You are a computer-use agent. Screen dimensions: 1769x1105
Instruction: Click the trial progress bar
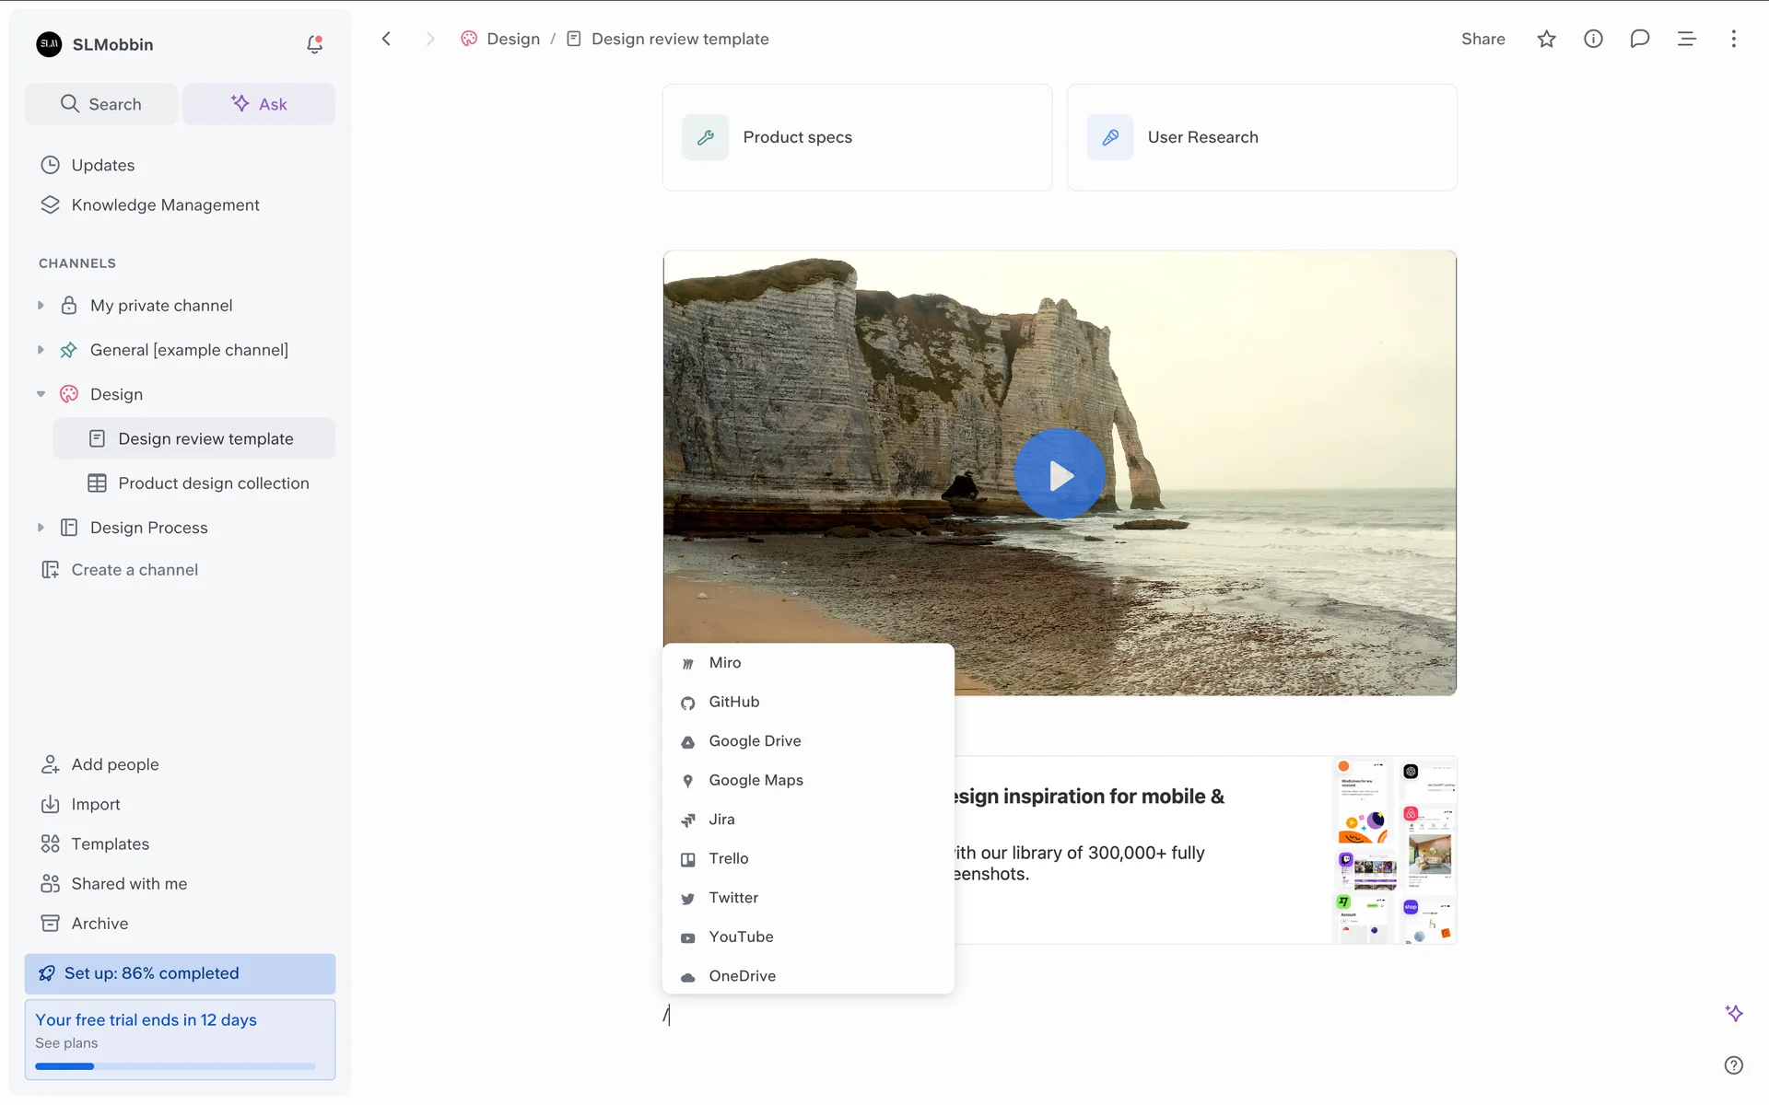[x=175, y=1066]
